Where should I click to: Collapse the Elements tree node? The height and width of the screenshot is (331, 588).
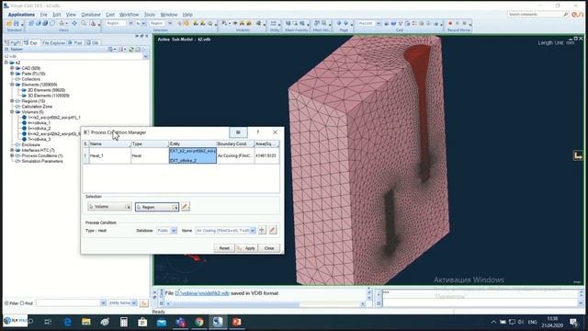(12, 85)
